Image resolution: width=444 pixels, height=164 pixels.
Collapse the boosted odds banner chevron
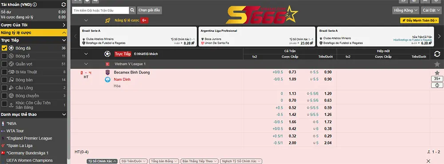pyautogui.click(x=86, y=20)
